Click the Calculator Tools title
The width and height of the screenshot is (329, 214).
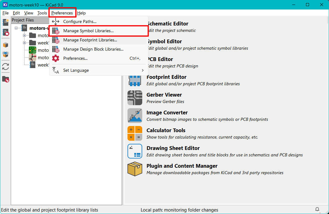[x=166, y=130]
